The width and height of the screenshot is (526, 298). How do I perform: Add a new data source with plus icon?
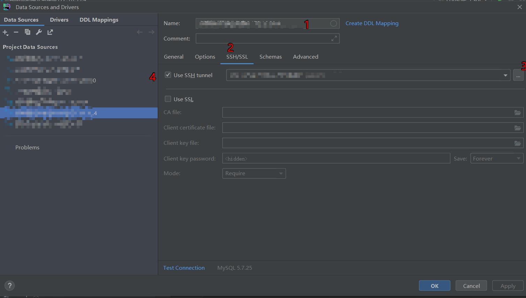tap(5, 32)
